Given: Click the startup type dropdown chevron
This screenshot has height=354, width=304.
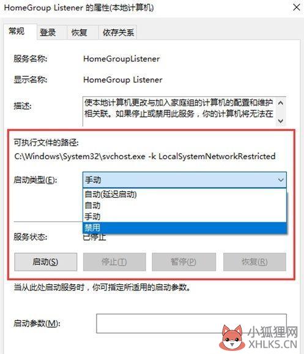Looking at the screenshot, I should pos(281,180).
